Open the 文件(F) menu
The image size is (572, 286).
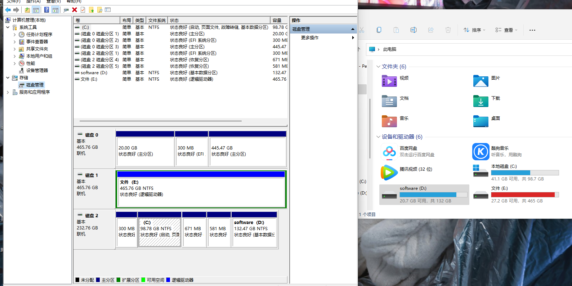[14, 1]
